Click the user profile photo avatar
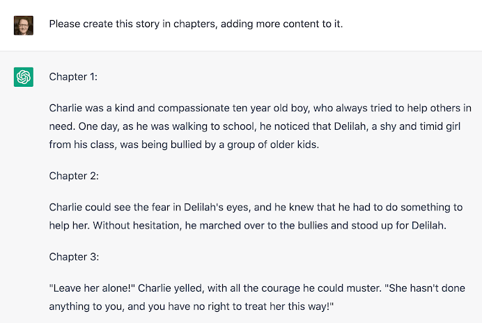 click(x=24, y=26)
